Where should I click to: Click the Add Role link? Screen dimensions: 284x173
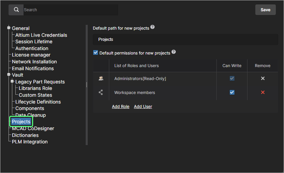point(120,107)
